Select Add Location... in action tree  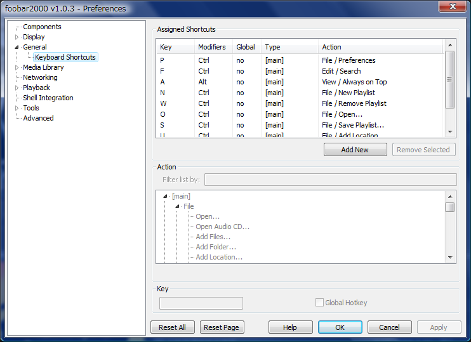click(x=219, y=258)
